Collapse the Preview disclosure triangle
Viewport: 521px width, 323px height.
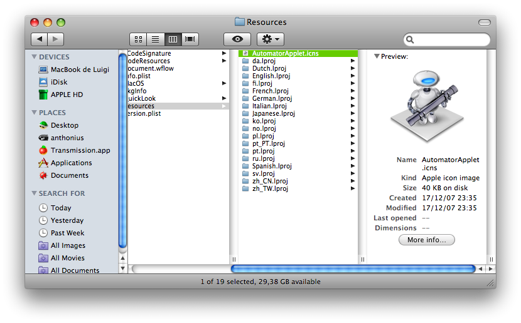(x=377, y=56)
